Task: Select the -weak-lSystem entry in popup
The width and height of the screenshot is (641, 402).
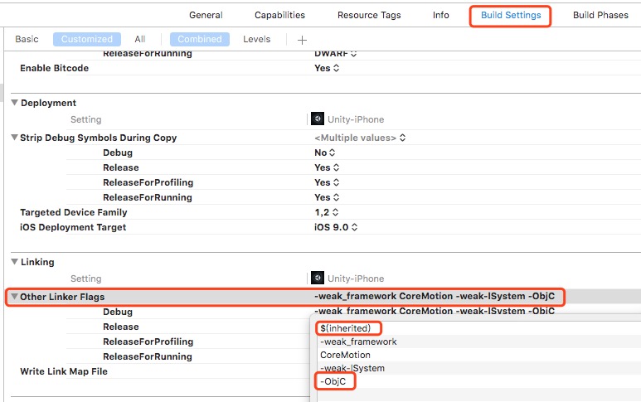Action: point(352,368)
